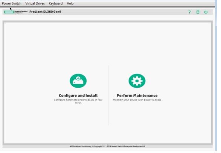This screenshot has width=221, height=153.
Task: Click 'Configure hardware and install OS' description
Action: click(x=78, y=101)
